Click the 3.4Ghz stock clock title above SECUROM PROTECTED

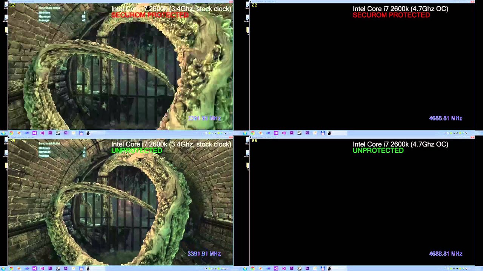171,9
